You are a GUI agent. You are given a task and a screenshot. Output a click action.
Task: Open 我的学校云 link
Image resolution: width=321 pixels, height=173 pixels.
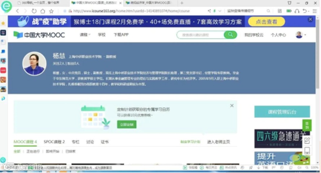pyautogui.click(x=254, y=35)
